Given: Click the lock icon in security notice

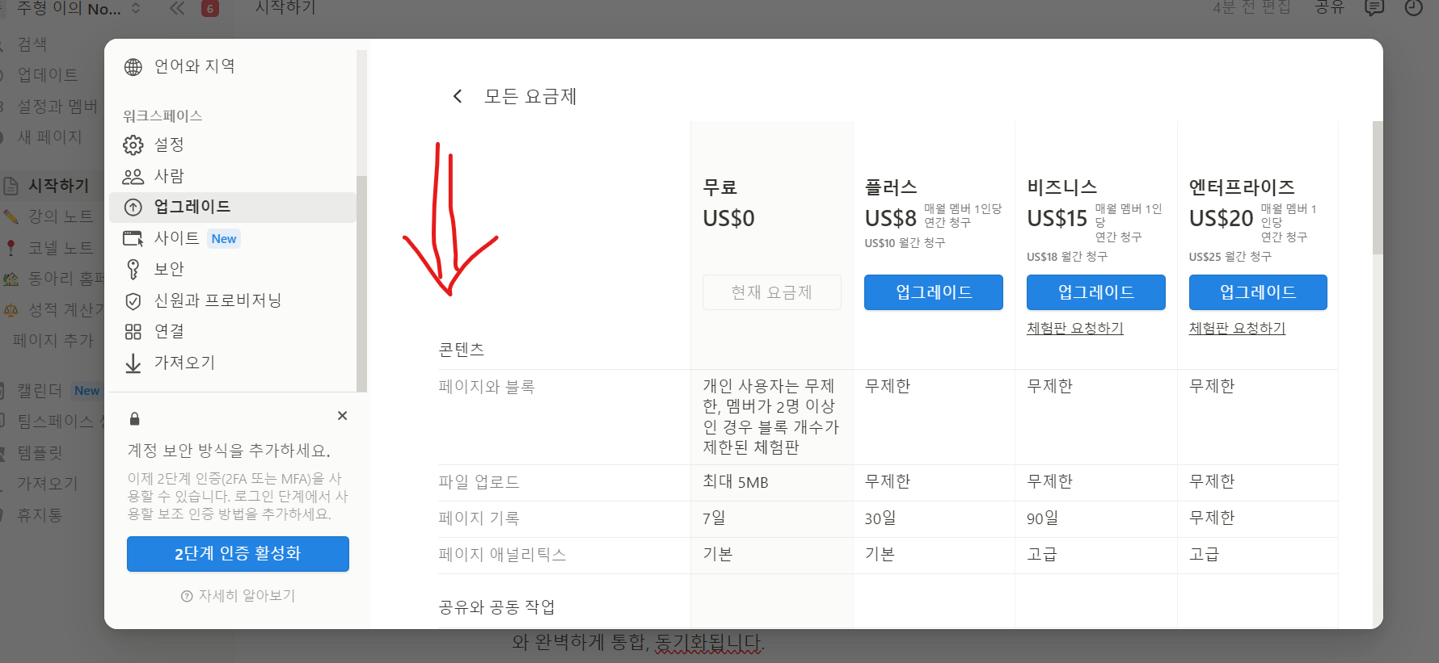Looking at the screenshot, I should pyautogui.click(x=135, y=419).
